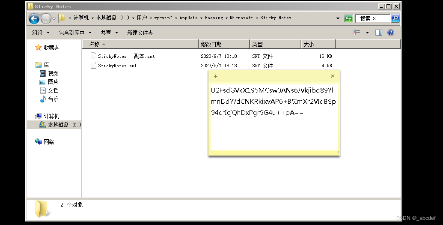Sort by 大小 column header
This screenshot has height=225, width=443.
point(318,44)
